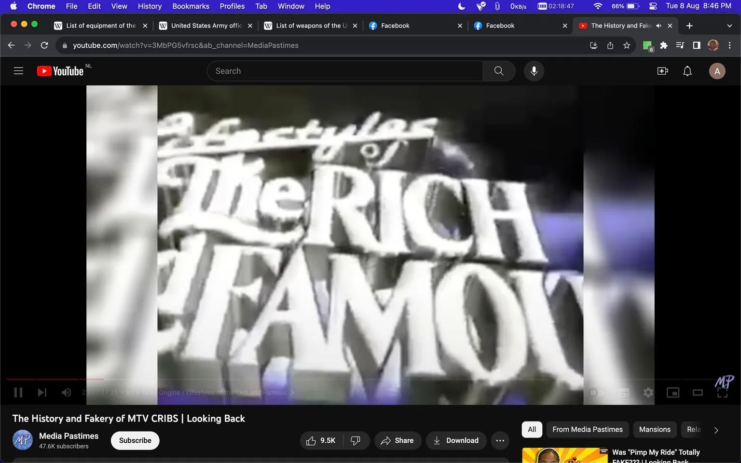
Task: Dislike the video with thumbs down
Action: pos(356,440)
